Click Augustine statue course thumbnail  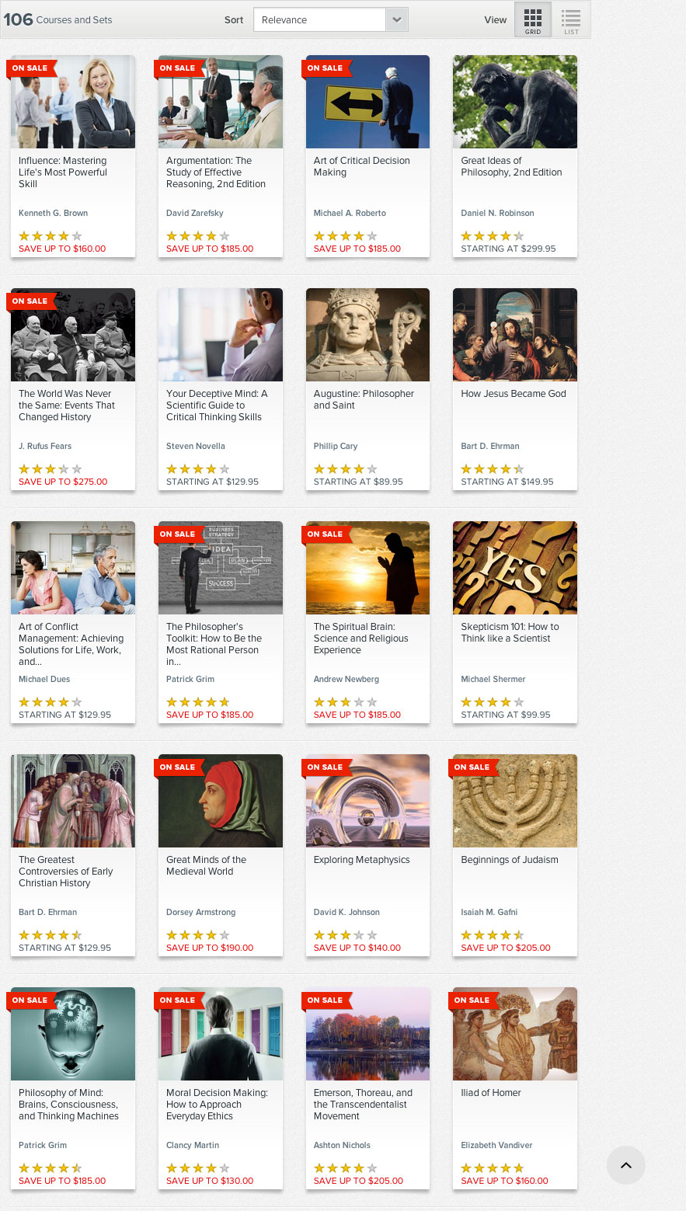point(367,335)
